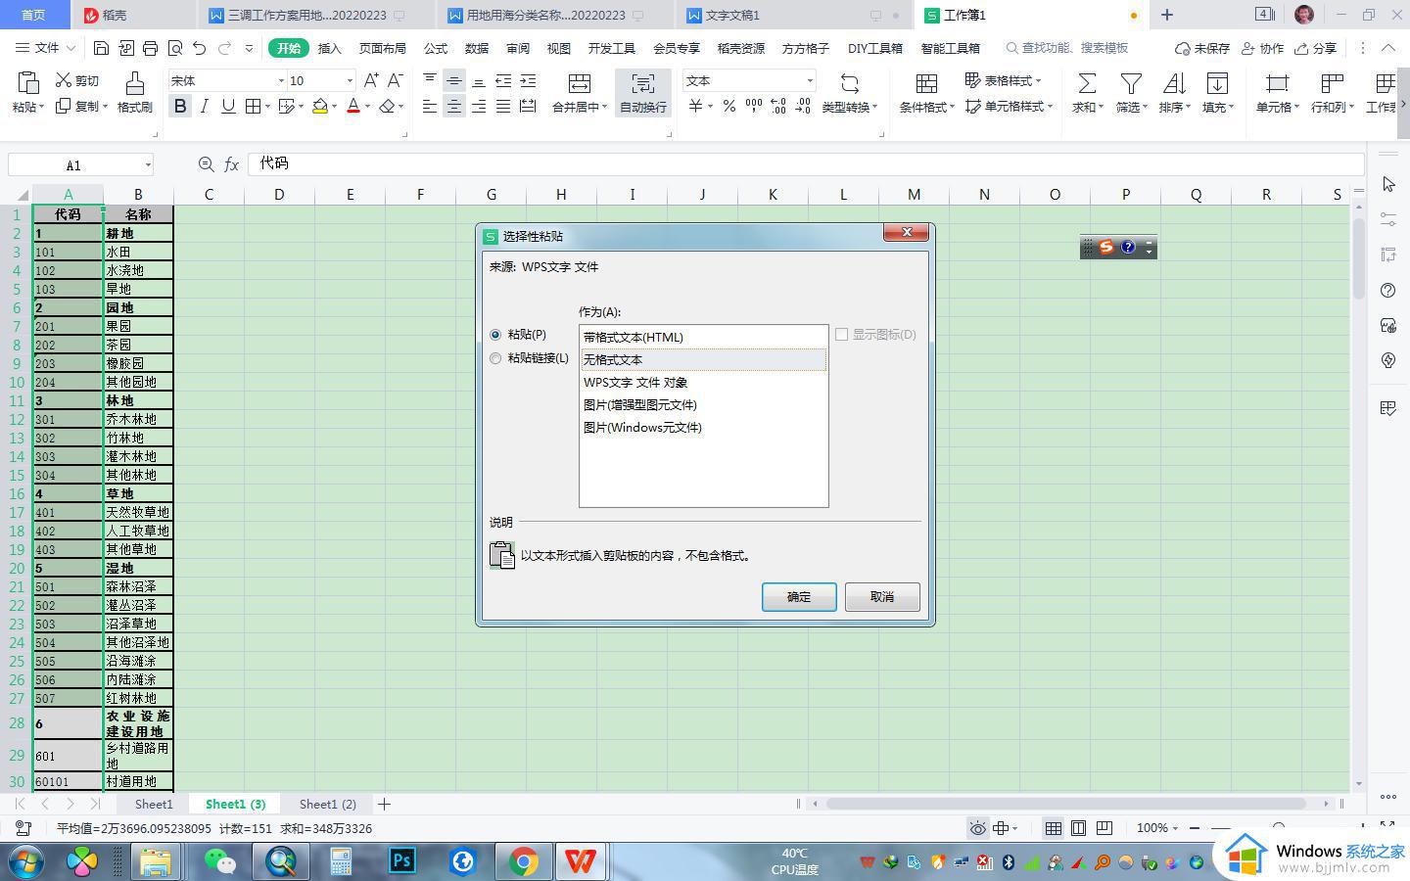Click the 确定 button in paste dialog
The image size is (1410, 881).
799,597
